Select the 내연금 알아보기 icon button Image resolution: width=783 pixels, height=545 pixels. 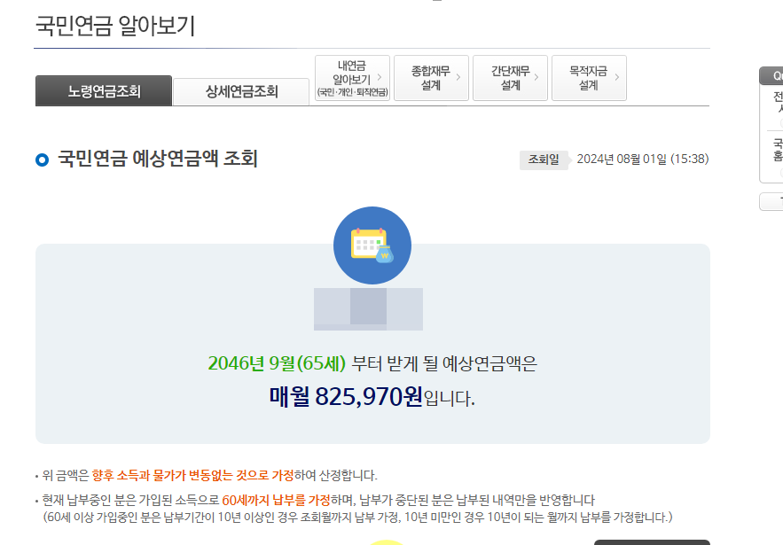[x=352, y=78]
